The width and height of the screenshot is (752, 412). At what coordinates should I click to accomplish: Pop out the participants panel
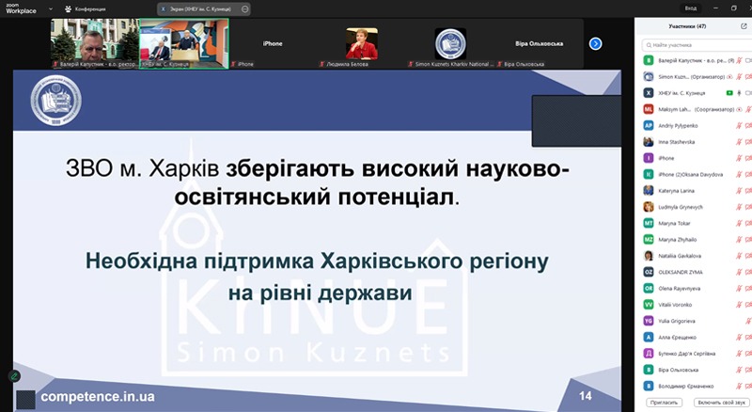(x=744, y=26)
